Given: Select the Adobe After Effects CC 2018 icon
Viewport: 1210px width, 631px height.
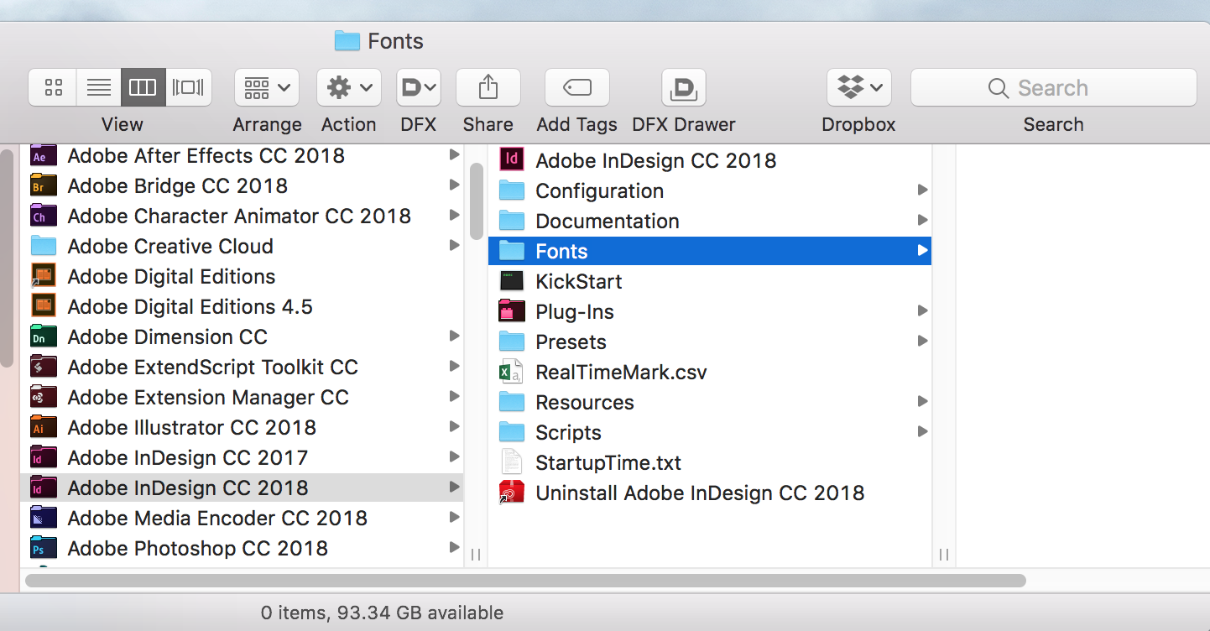Looking at the screenshot, I should tap(43, 156).
